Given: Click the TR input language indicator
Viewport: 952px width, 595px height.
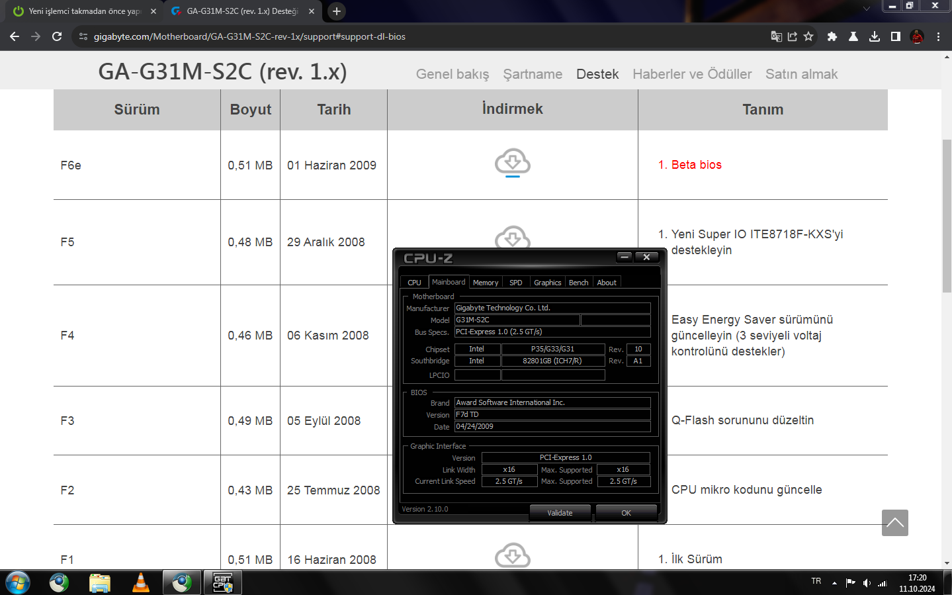Looking at the screenshot, I should (816, 581).
